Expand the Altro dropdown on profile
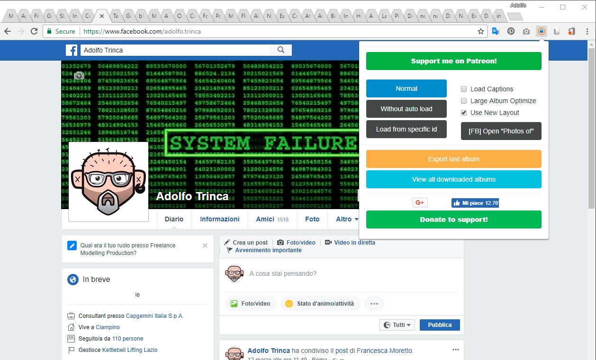596x360 pixels. pos(347,219)
